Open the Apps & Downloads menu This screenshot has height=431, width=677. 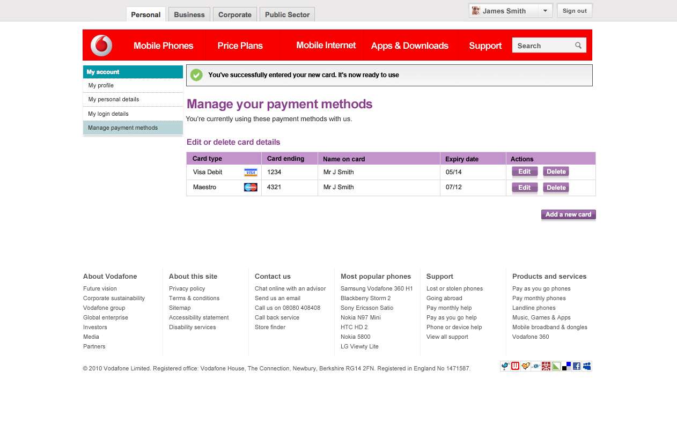pos(409,46)
